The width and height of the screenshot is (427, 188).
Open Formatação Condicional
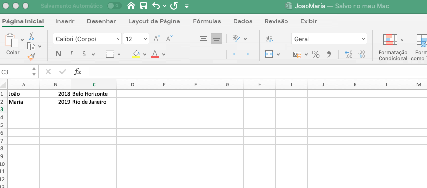(x=393, y=47)
